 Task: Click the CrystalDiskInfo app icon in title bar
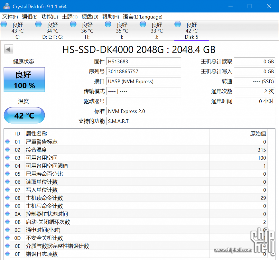tap(7, 6)
